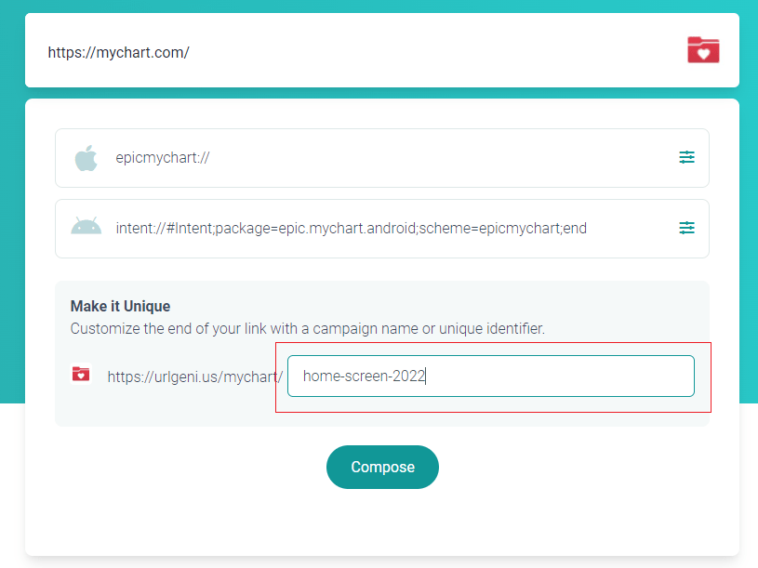758x568 pixels.
Task: Click the https://urlgeni.us/mychart/ link prefix
Action: [194, 376]
